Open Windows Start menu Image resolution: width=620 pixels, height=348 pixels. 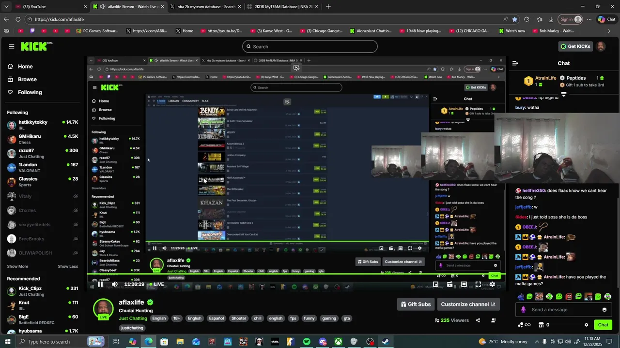(x=8, y=342)
